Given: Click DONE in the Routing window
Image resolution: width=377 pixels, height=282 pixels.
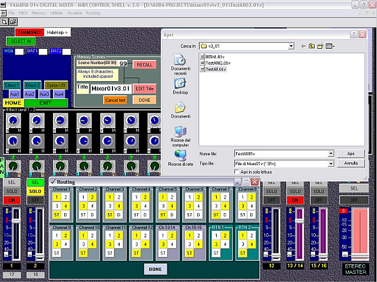Looking at the screenshot, I should tap(156, 269).
